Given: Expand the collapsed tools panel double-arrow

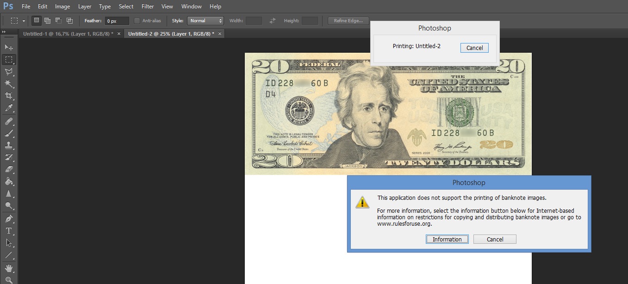Looking at the screenshot, I should click(x=4, y=32).
